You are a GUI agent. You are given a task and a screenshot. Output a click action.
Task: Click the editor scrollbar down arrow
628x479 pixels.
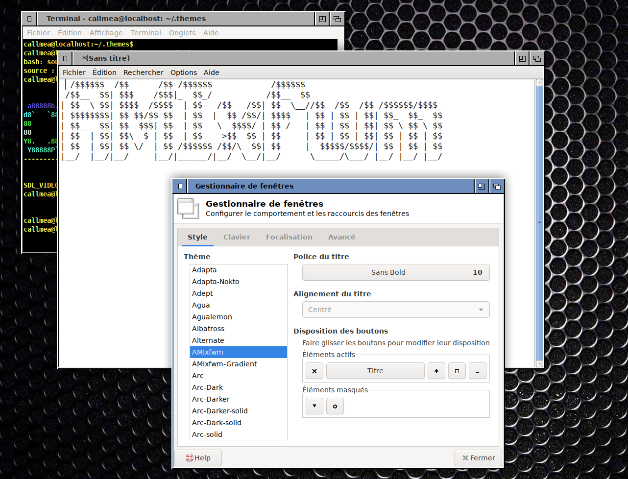[539, 364]
